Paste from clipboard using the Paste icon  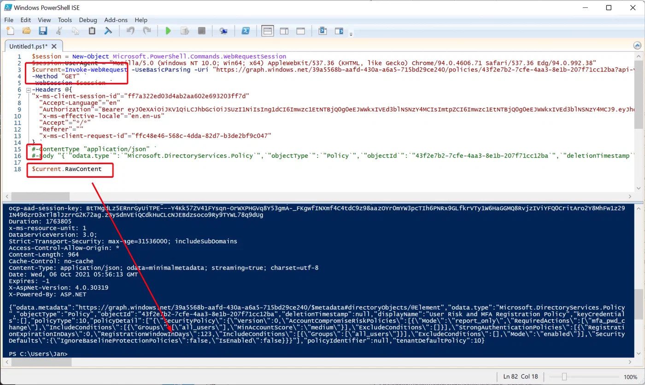click(x=92, y=31)
